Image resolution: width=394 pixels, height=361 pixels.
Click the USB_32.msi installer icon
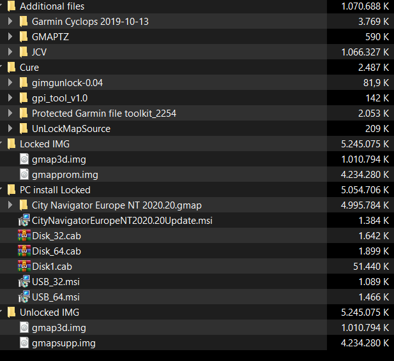click(x=24, y=281)
